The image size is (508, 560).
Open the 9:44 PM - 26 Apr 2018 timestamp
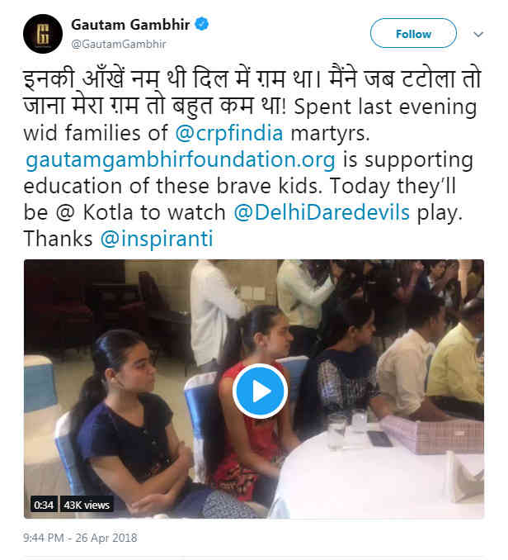pos(81,538)
